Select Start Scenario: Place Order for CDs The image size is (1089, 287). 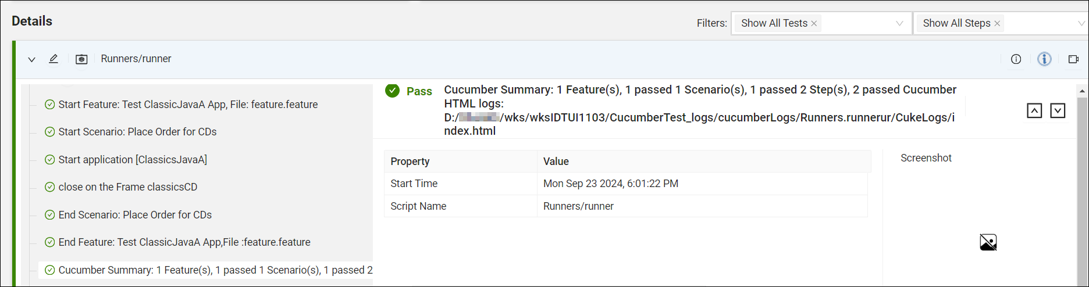point(137,132)
